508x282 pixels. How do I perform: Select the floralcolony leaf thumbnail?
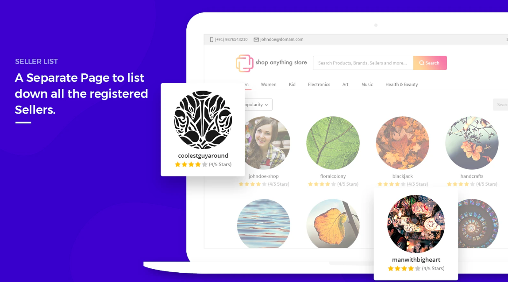tap(333, 143)
